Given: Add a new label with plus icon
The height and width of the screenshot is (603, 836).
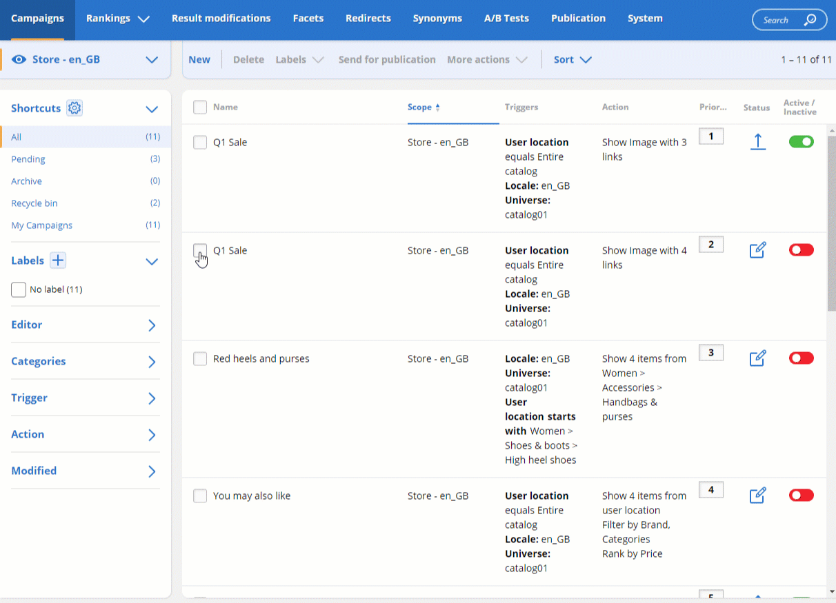Looking at the screenshot, I should pos(58,260).
